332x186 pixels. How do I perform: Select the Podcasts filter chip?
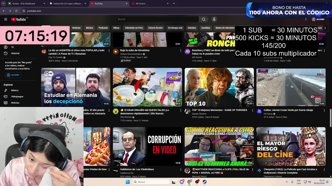point(103,28)
